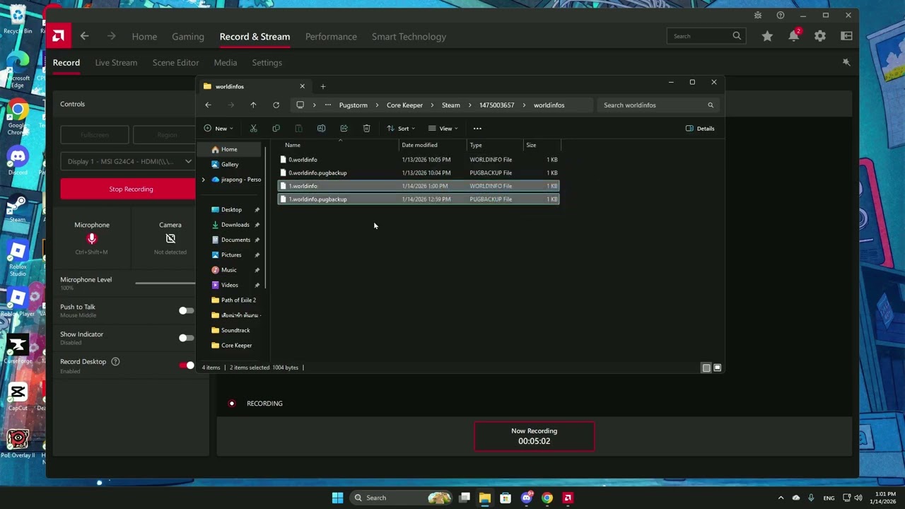This screenshot has width=905, height=509.
Task: Open Downloads in Explorer sidebar
Action: [235, 225]
